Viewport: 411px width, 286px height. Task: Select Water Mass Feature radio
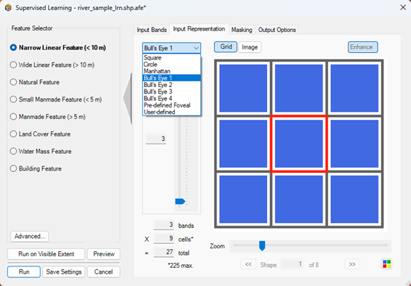pyautogui.click(x=13, y=152)
